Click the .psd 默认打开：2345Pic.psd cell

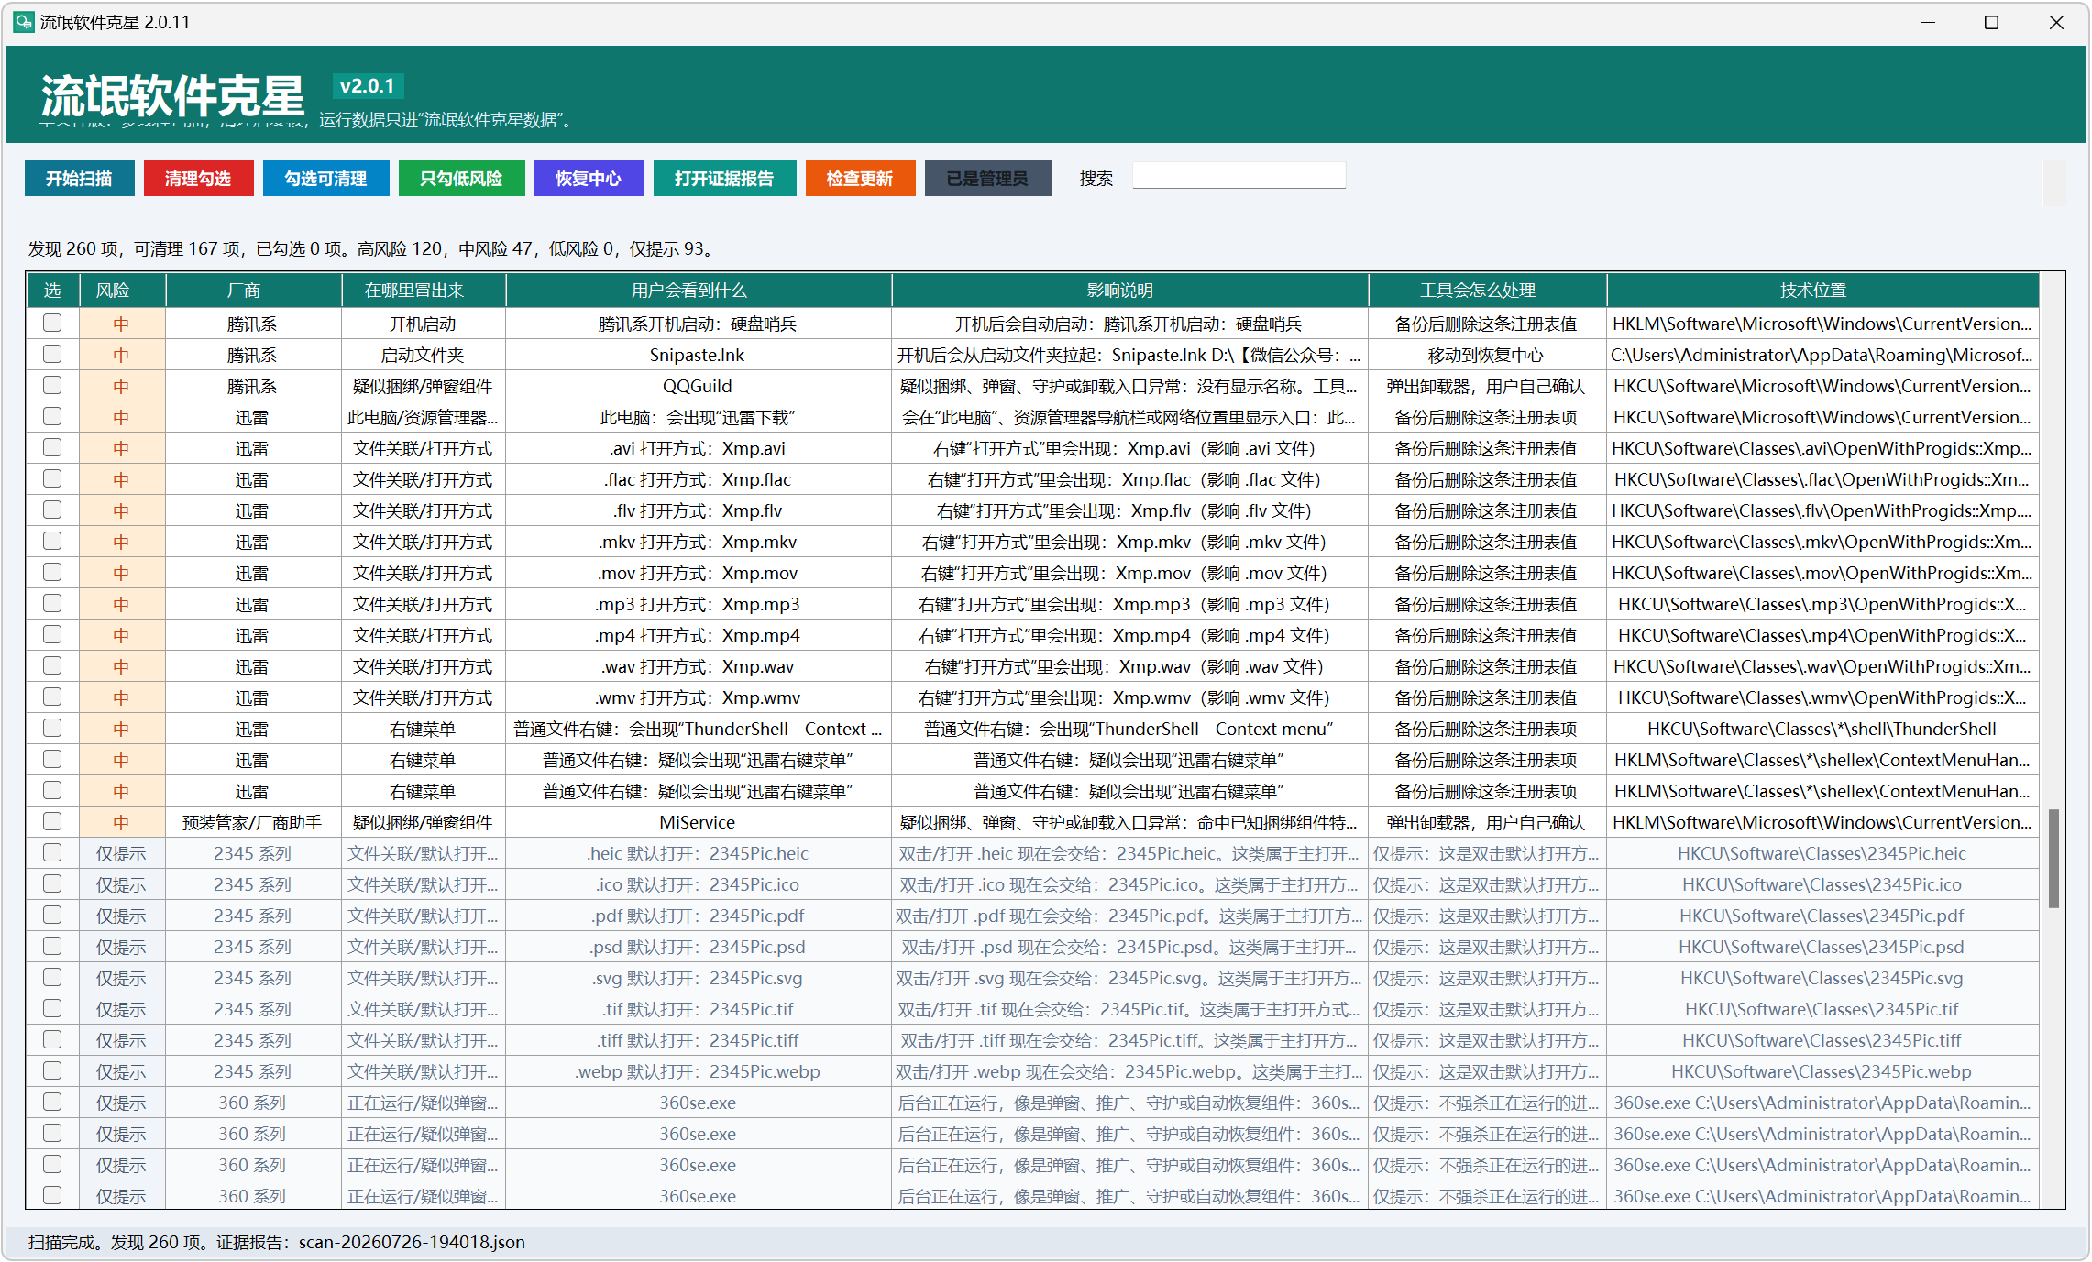pyautogui.click(x=698, y=948)
